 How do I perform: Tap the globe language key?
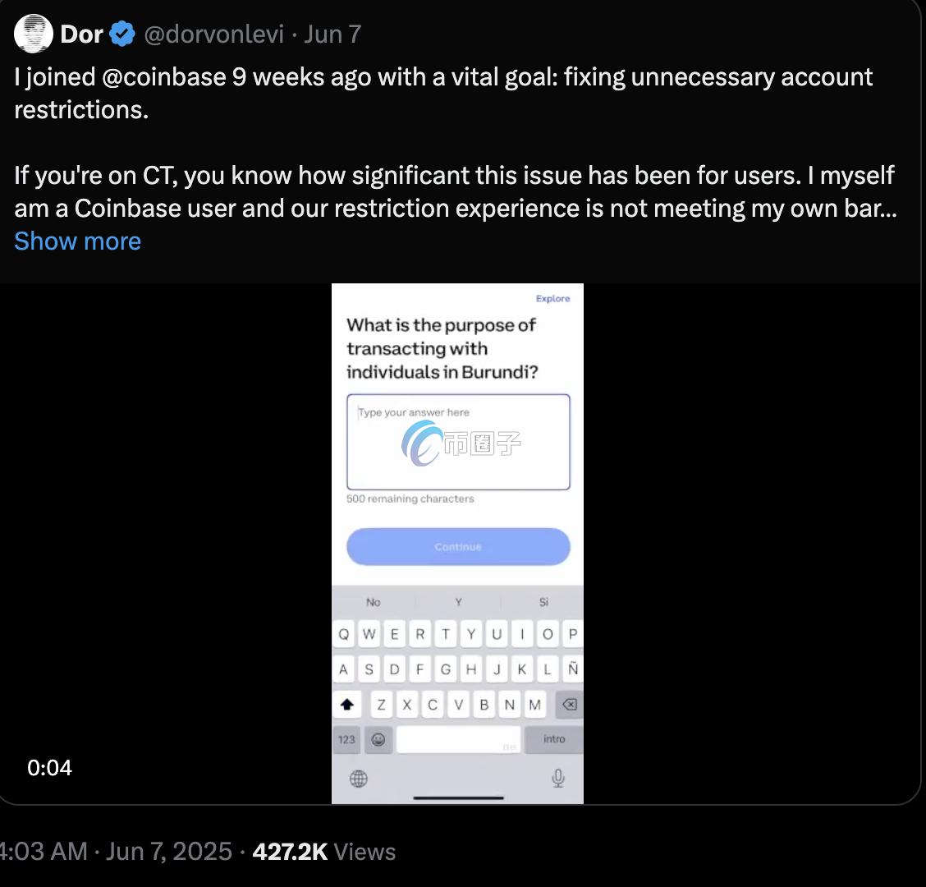[359, 779]
